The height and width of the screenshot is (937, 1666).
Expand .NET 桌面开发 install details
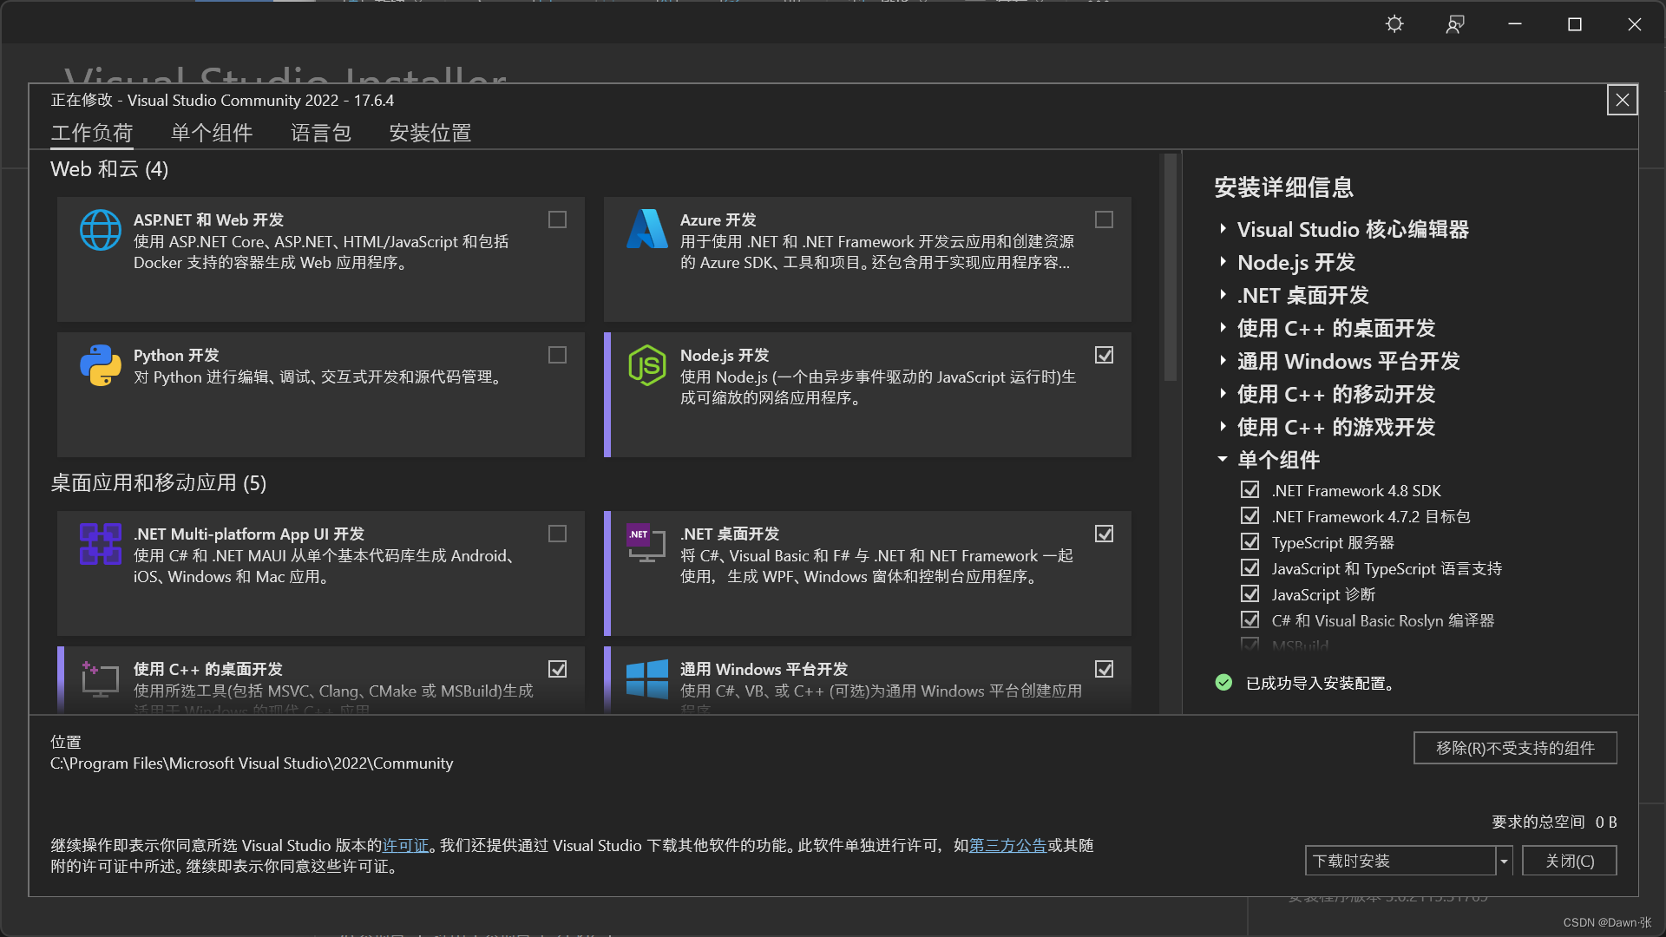(1223, 295)
